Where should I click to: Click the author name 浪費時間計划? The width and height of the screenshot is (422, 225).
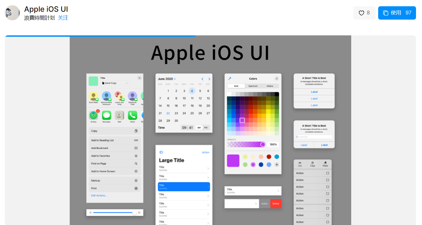(x=39, y=18)
